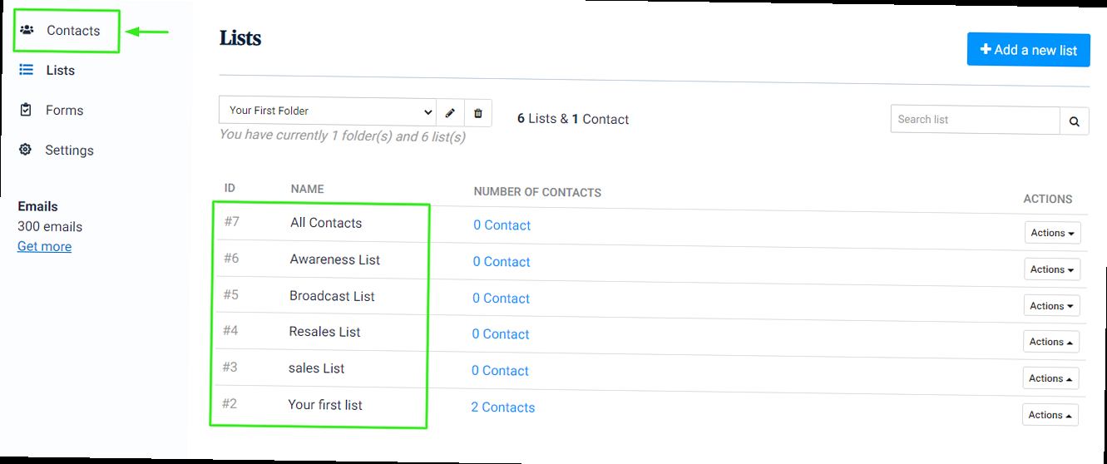Open Actions menu for Your first list
Screen dimensions: 1107x464
tap(1050, 415)
